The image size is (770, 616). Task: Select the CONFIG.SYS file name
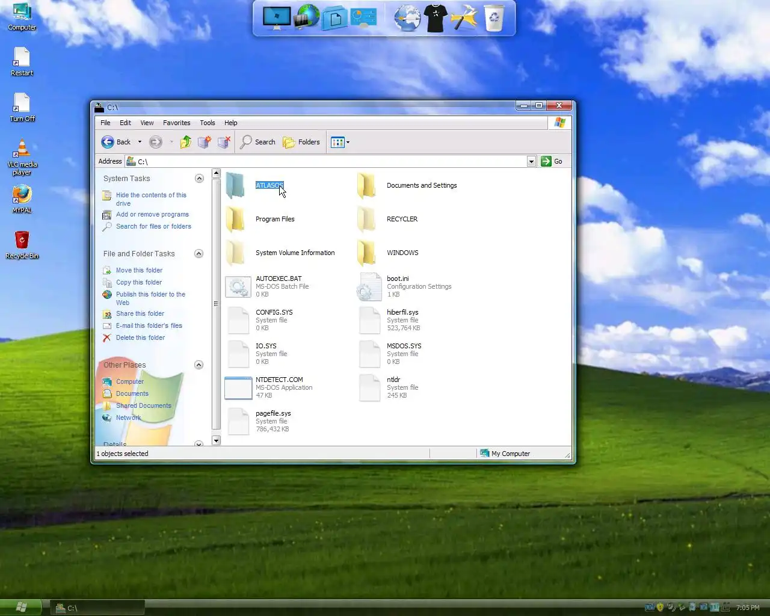pos(274,312)
